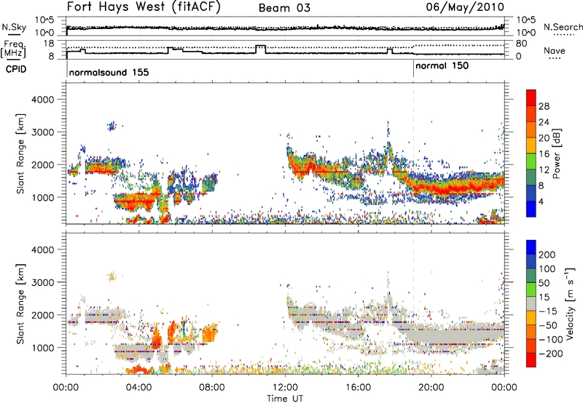Screen dimensions: 583x403
Task: Pick the Velocity colorbar segment between 50 and 100
Action: (x=531, y=276)
